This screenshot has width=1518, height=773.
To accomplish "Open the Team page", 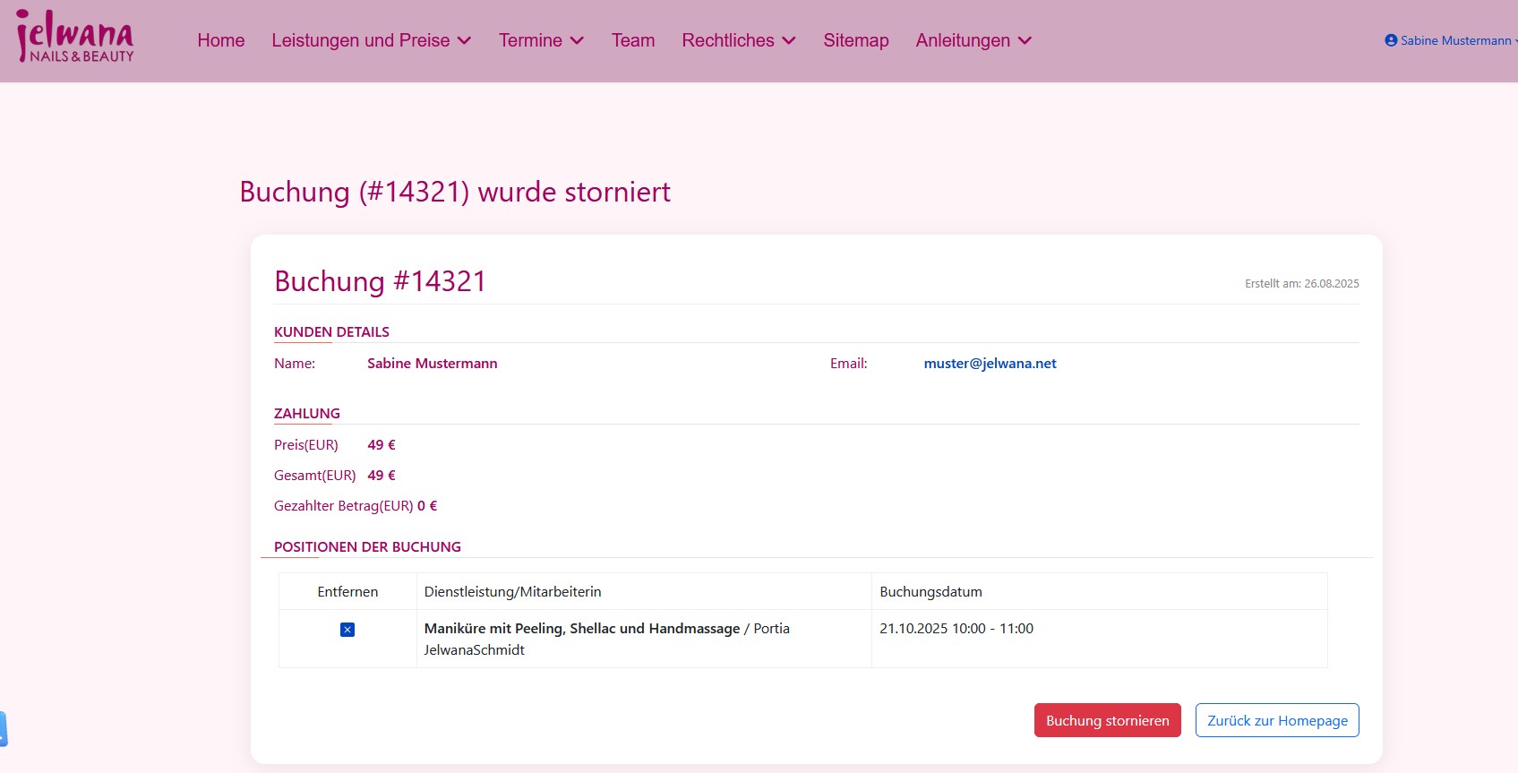I will pos(633,40).
